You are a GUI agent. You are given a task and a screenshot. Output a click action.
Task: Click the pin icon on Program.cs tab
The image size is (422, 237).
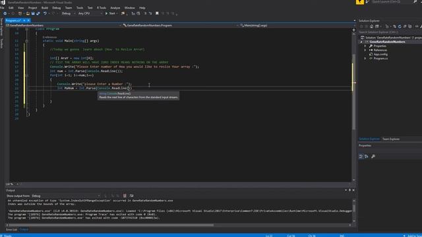coord(24,20)
